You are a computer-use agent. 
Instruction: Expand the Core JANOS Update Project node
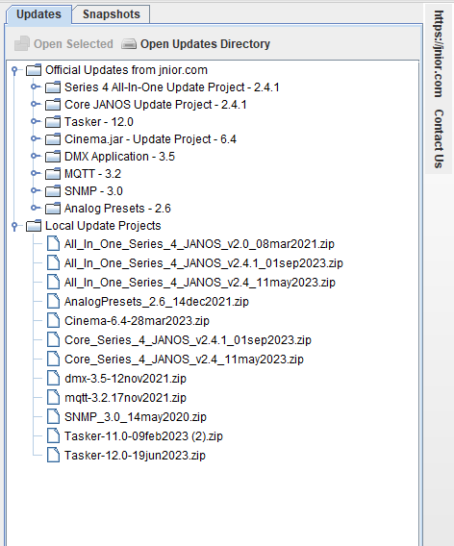click(34, 104)
